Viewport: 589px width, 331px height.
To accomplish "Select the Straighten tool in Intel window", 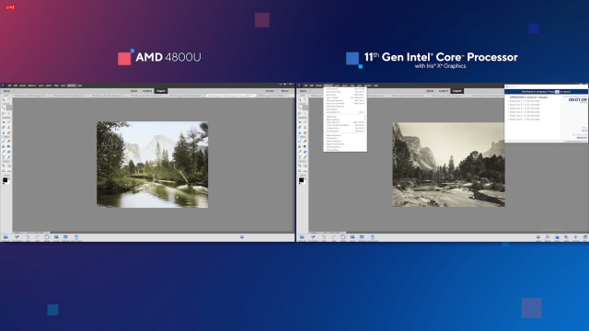I will point(305,171).
